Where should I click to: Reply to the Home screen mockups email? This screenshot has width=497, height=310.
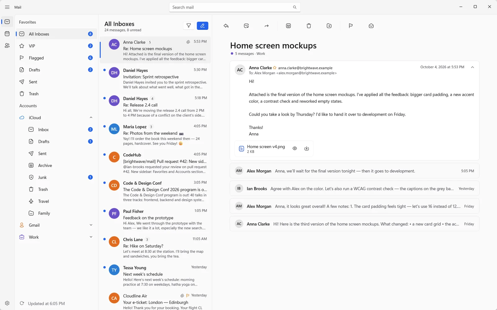point(226,26)
